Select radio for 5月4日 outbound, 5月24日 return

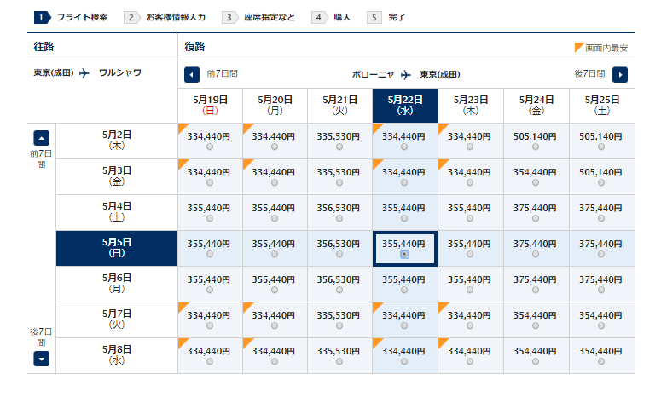(x=536, y=218)
